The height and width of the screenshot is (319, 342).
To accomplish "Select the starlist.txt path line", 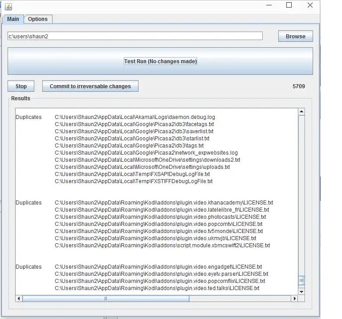I will coord(132,139).
